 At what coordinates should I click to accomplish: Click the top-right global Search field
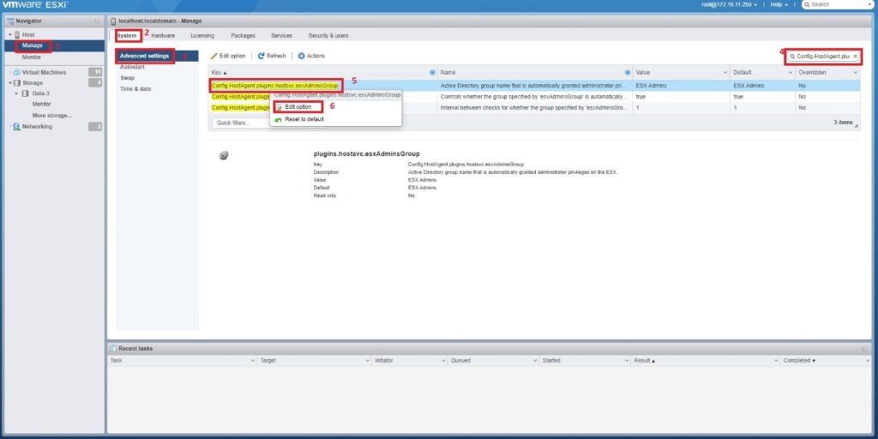tap(839, 4)
